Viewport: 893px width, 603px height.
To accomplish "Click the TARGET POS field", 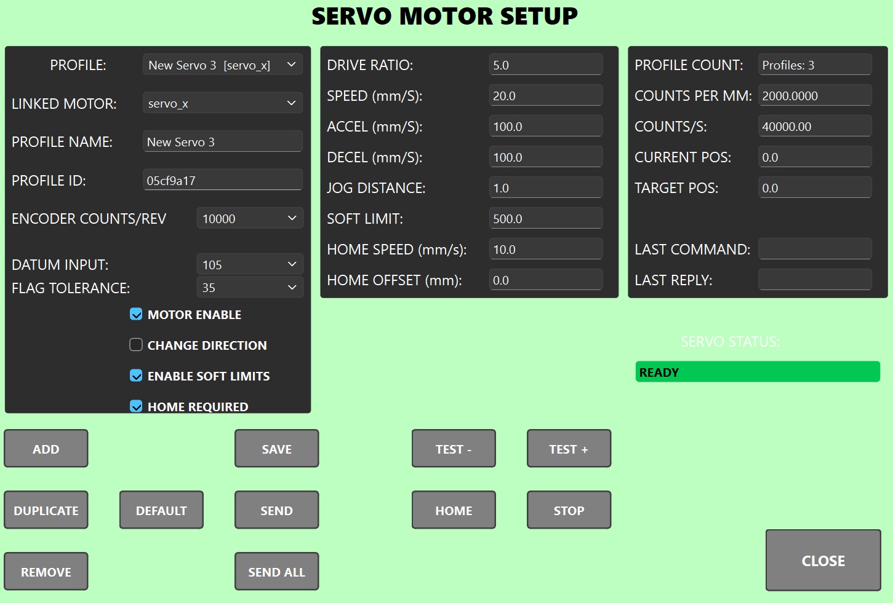I will point(815,187).
